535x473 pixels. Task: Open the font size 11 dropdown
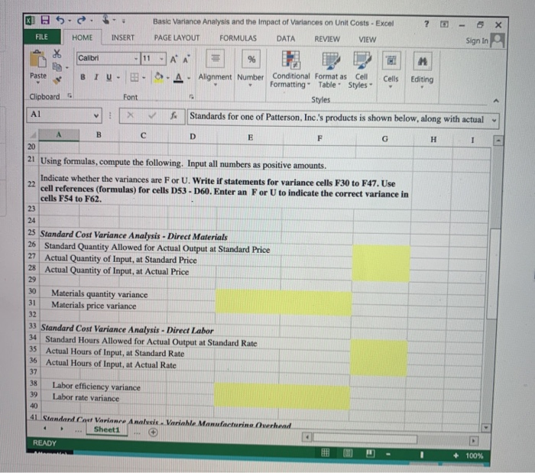click(161, 59)
